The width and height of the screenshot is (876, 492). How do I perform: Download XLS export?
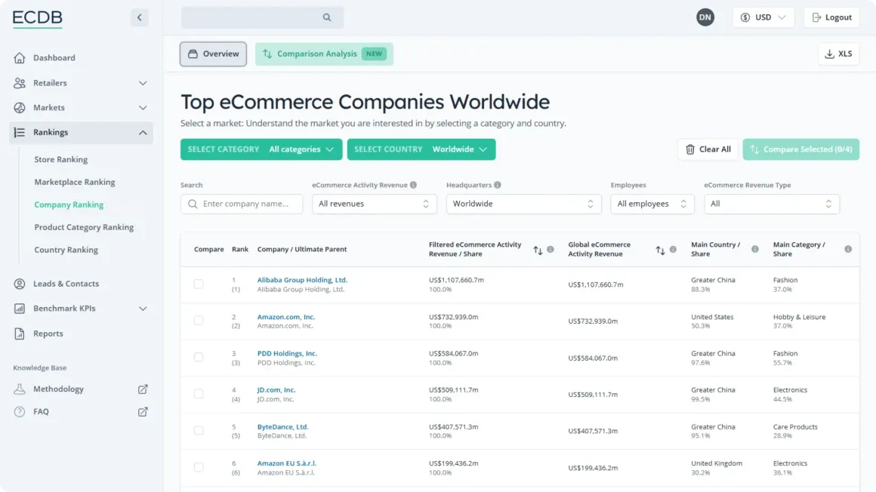[838, 54]
